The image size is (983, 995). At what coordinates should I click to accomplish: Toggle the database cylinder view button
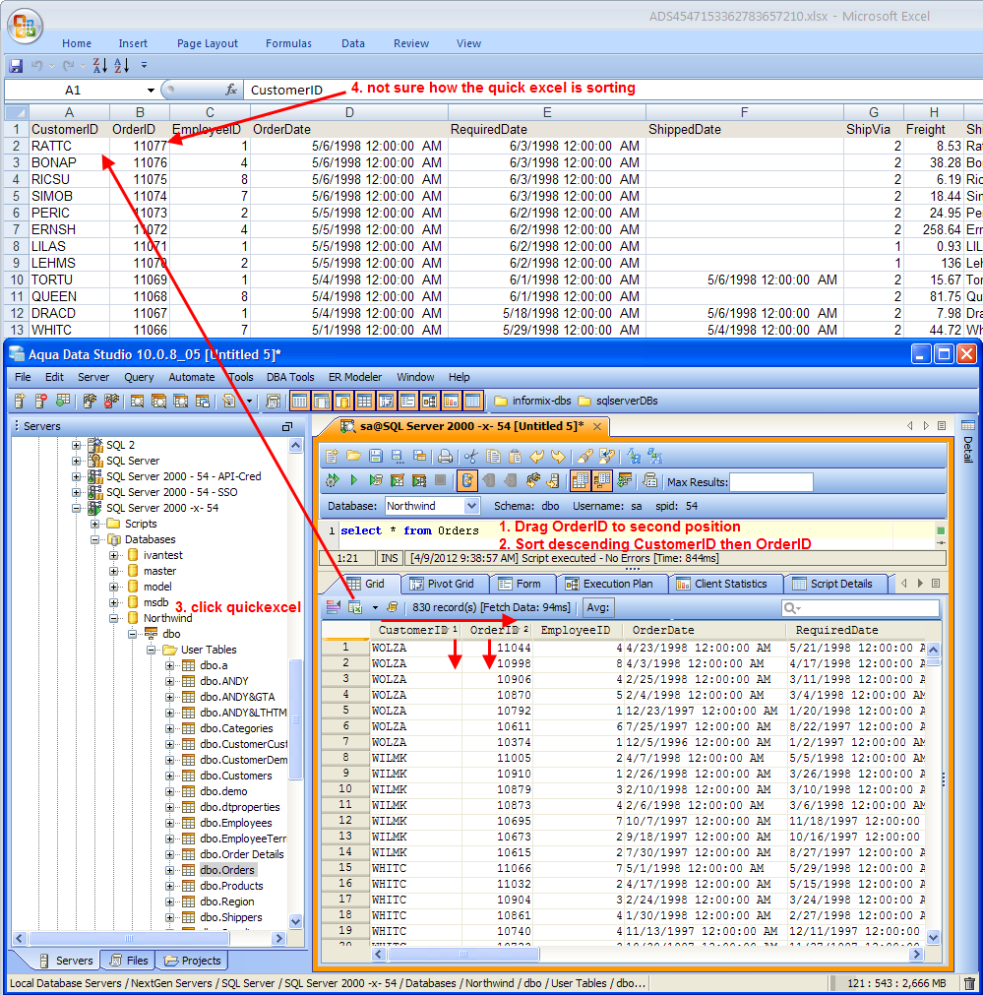click(x=343, y=401)
